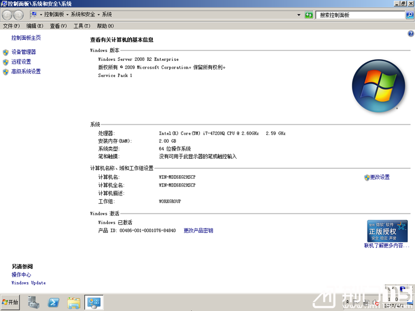
Task: Show hidden tray icons arrow
Action: point(347,302)
